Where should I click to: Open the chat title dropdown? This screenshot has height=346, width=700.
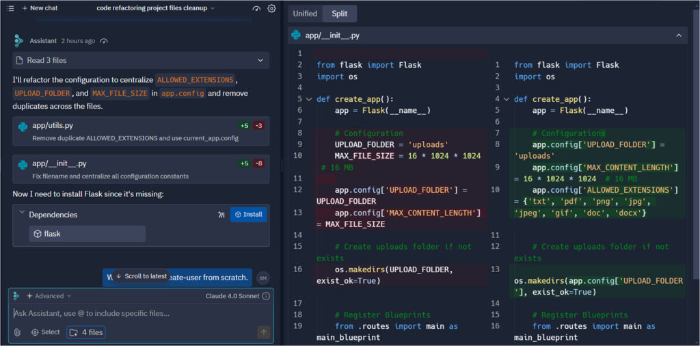point(155,8)
